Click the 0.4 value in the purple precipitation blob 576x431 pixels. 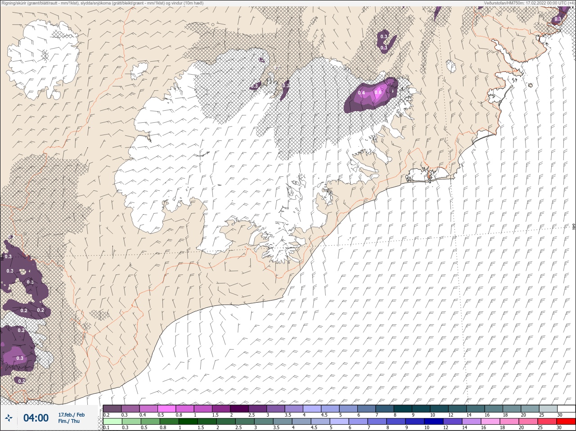tap(361, 93)
